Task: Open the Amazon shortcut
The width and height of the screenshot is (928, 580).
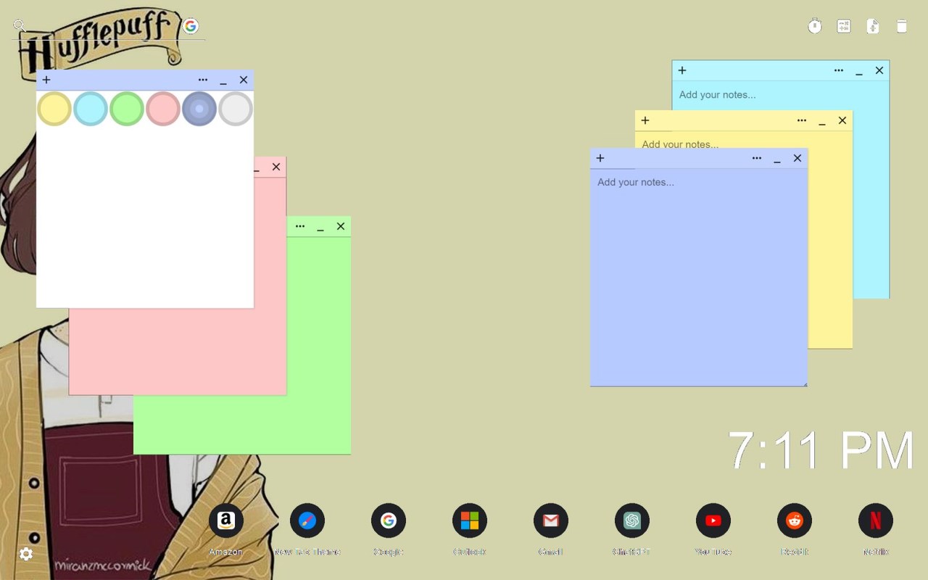Action: pyautogui.click(x=226, y=521)
